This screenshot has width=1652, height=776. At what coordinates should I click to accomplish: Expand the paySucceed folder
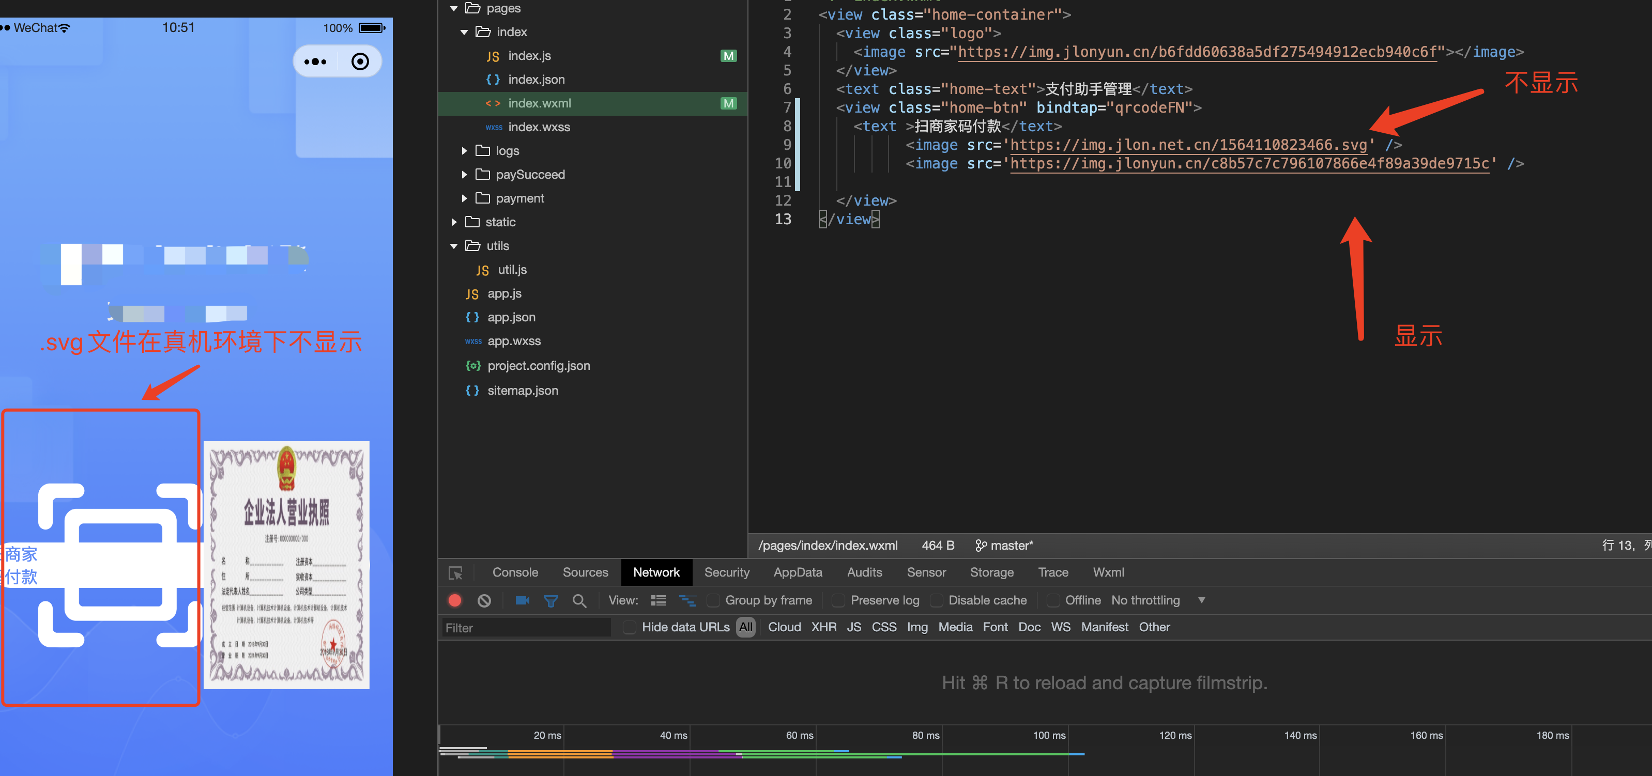[x=464, y=174]
